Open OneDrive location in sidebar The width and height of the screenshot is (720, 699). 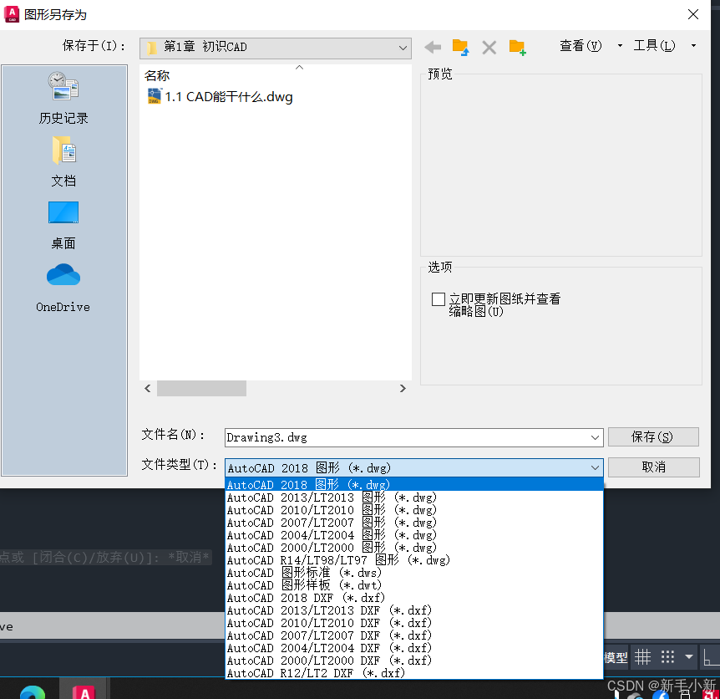point(63,288)
